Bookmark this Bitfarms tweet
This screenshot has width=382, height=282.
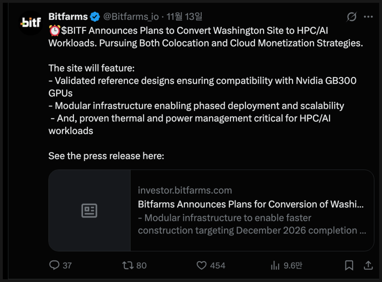(349, 265)
